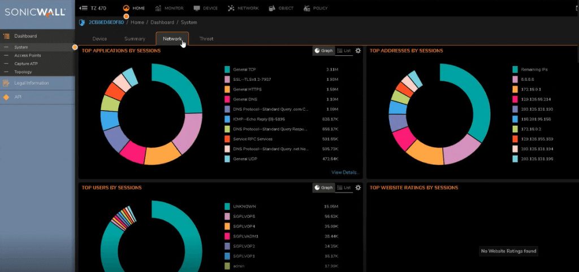Viewport: 579px width, 272px height.
Task: Click the 172.16.0.1 address legend entry
Action: tap(531, 89)
